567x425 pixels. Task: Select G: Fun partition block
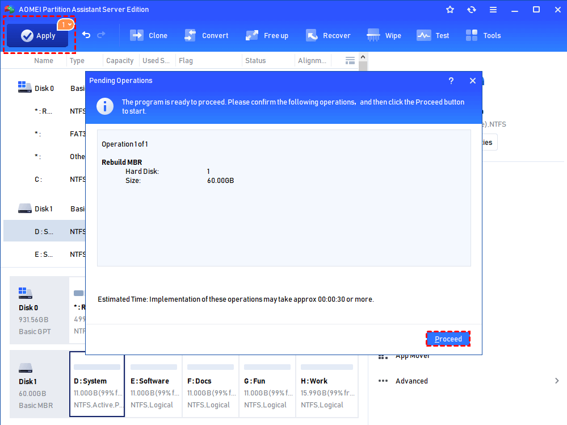[267, 385]
